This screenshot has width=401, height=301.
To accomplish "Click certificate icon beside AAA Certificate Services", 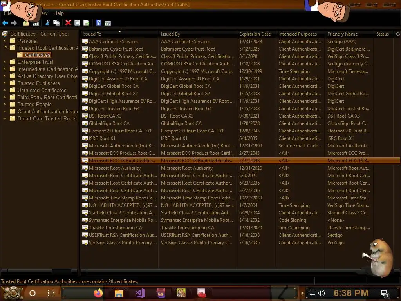I will pos(85,41).
